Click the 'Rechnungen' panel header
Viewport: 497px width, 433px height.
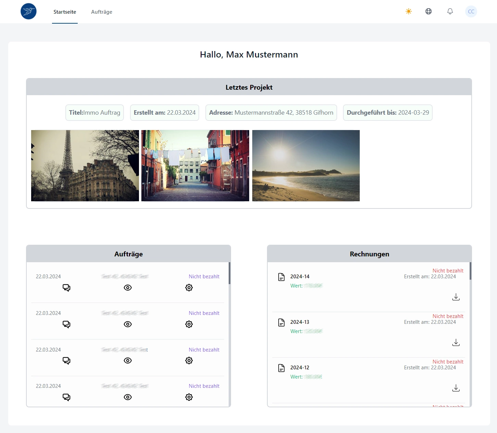point(369,254)
